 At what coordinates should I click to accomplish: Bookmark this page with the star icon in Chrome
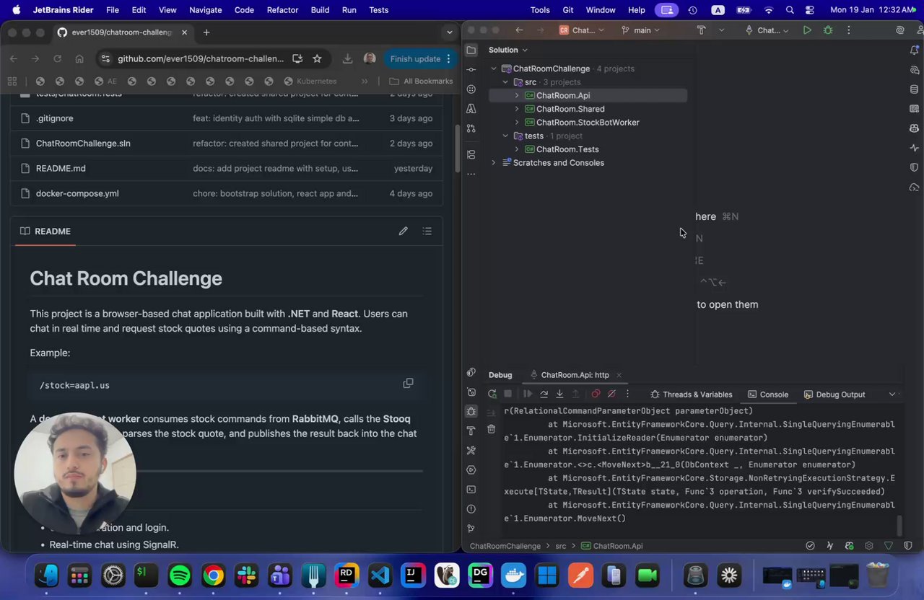tap(317, 58)
